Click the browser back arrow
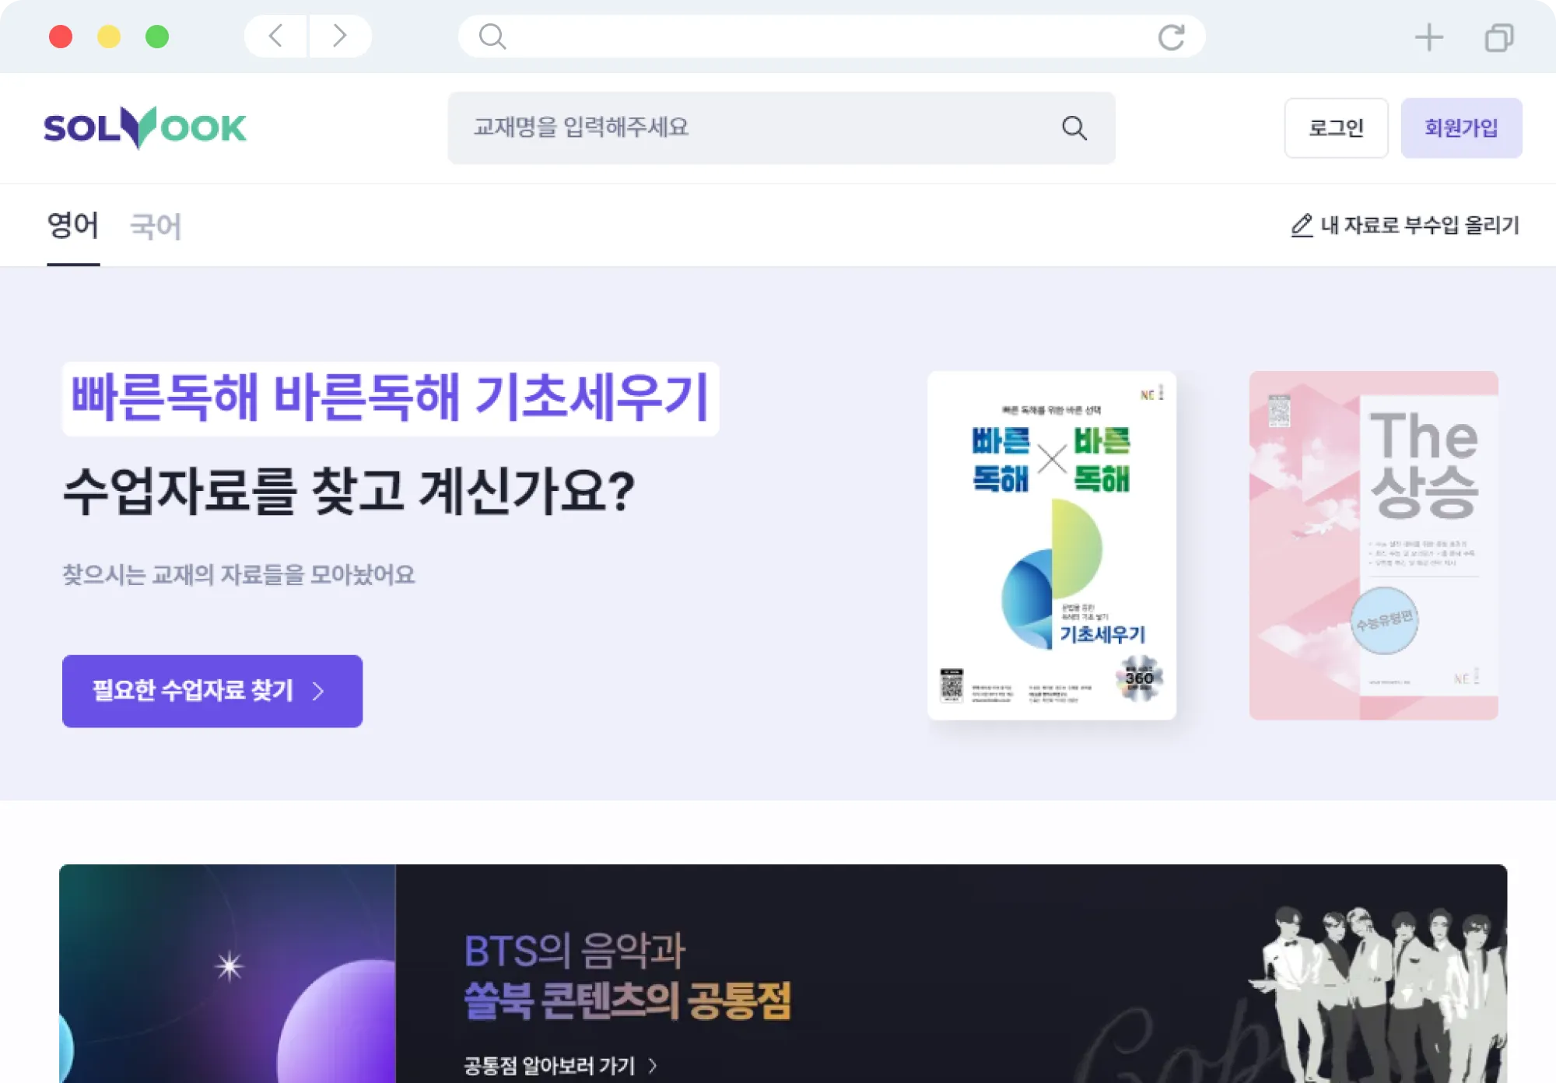The image size is (1556, 1083). pos(275,36)
